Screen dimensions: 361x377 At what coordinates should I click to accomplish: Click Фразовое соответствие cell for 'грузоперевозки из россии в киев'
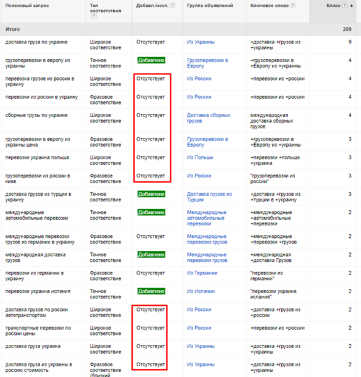tap(106, 178)
